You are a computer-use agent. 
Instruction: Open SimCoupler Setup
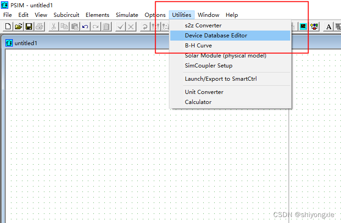pos(230,66)
